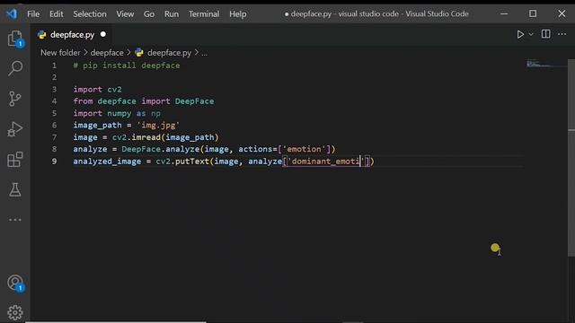Open the Testing flask icon
Viewport: 575px width, 323px height.
[15, 189]
